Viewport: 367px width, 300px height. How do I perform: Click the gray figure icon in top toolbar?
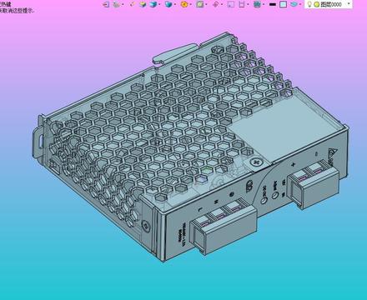tap(117, 4)
